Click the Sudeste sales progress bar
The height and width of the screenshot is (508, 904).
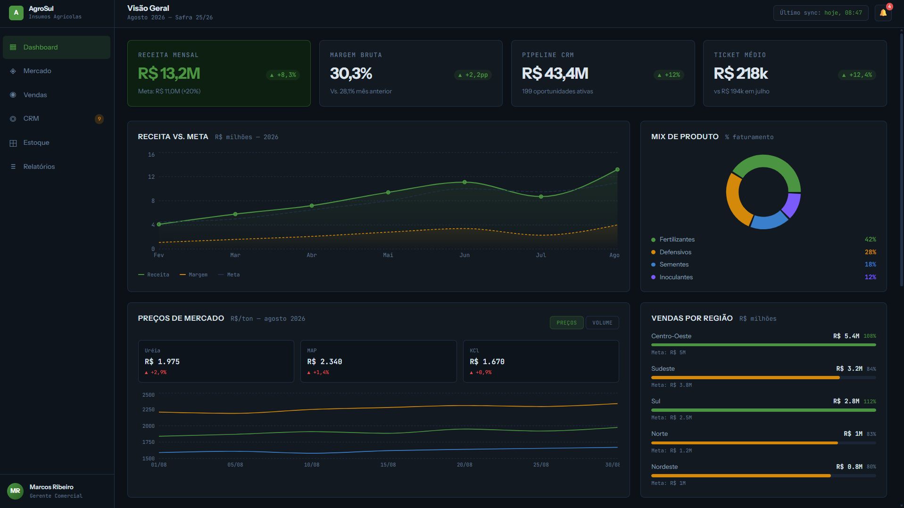pyautogui.click(x=763, y=377)
